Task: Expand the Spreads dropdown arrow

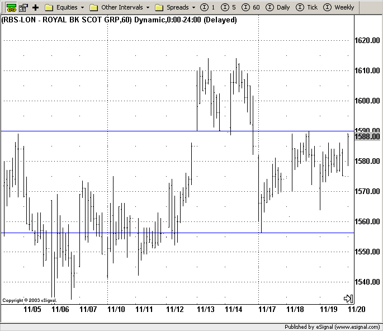Action: (x=193, y=8)
